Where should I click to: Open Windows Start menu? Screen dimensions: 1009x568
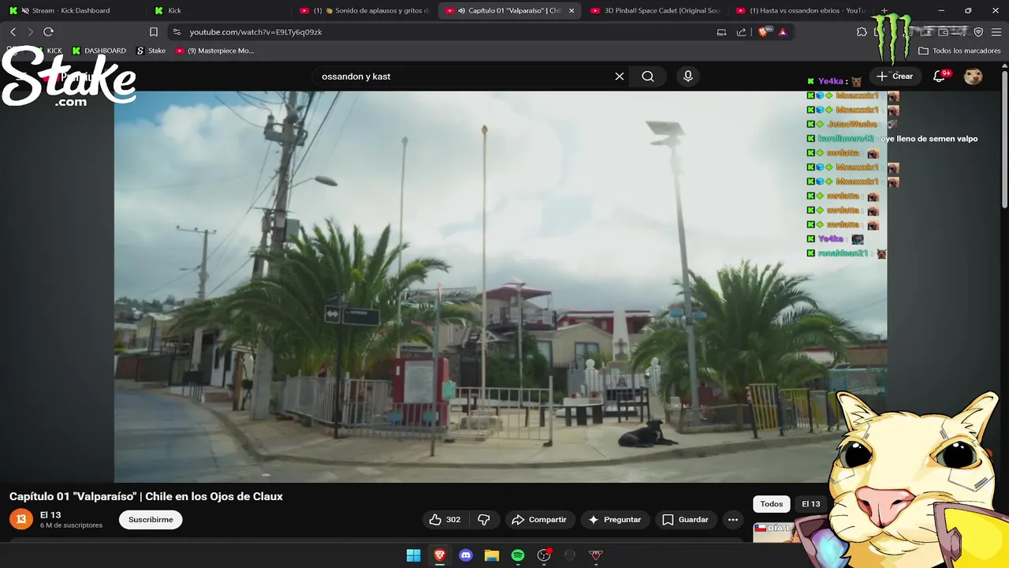pos(413,555)
